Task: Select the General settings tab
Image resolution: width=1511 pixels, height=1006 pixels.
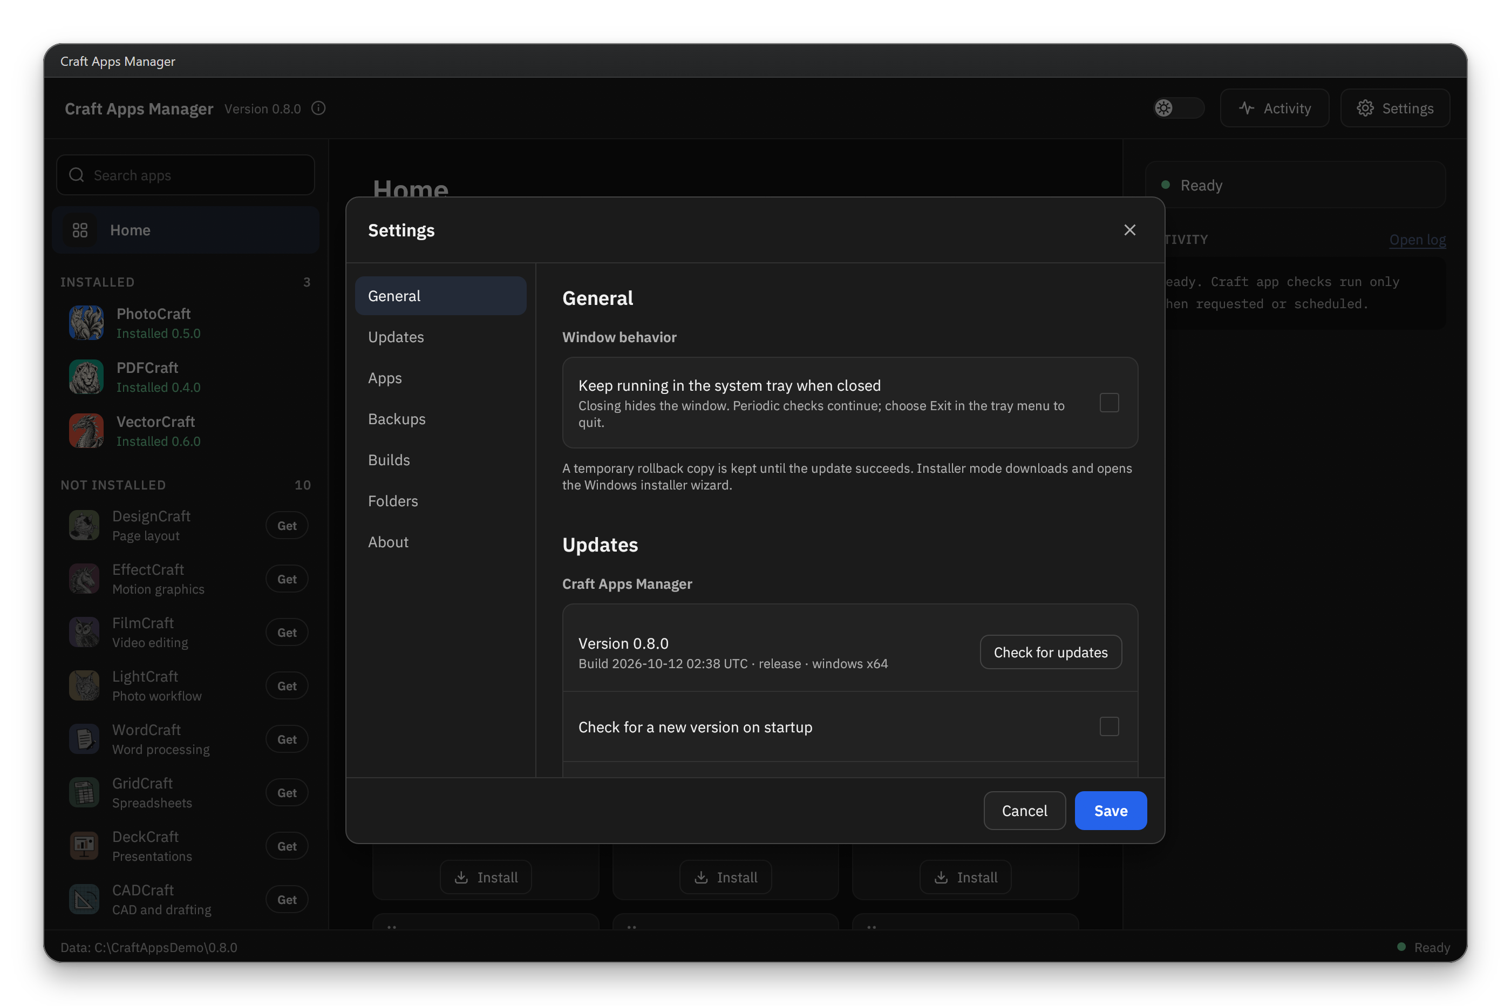Action: 440,296
